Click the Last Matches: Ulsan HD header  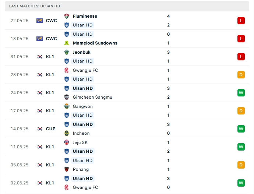[x=35, y=6]
